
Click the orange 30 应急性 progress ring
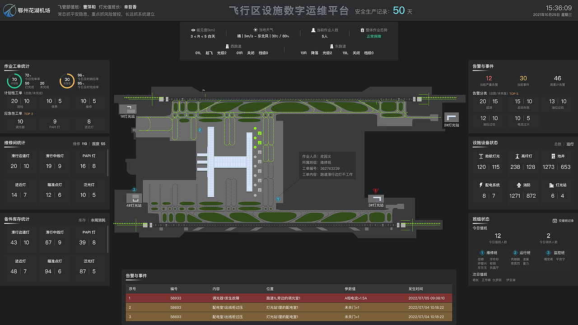[x=67, y=81]
